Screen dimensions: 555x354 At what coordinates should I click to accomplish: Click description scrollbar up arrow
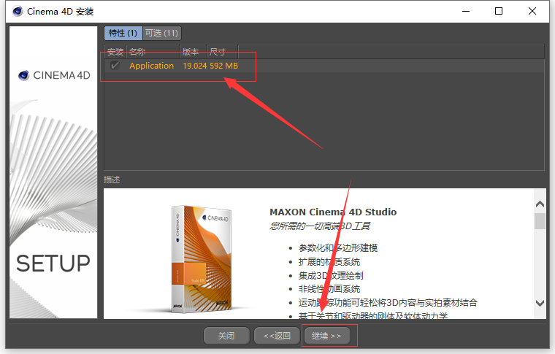(x=540, y=204)
